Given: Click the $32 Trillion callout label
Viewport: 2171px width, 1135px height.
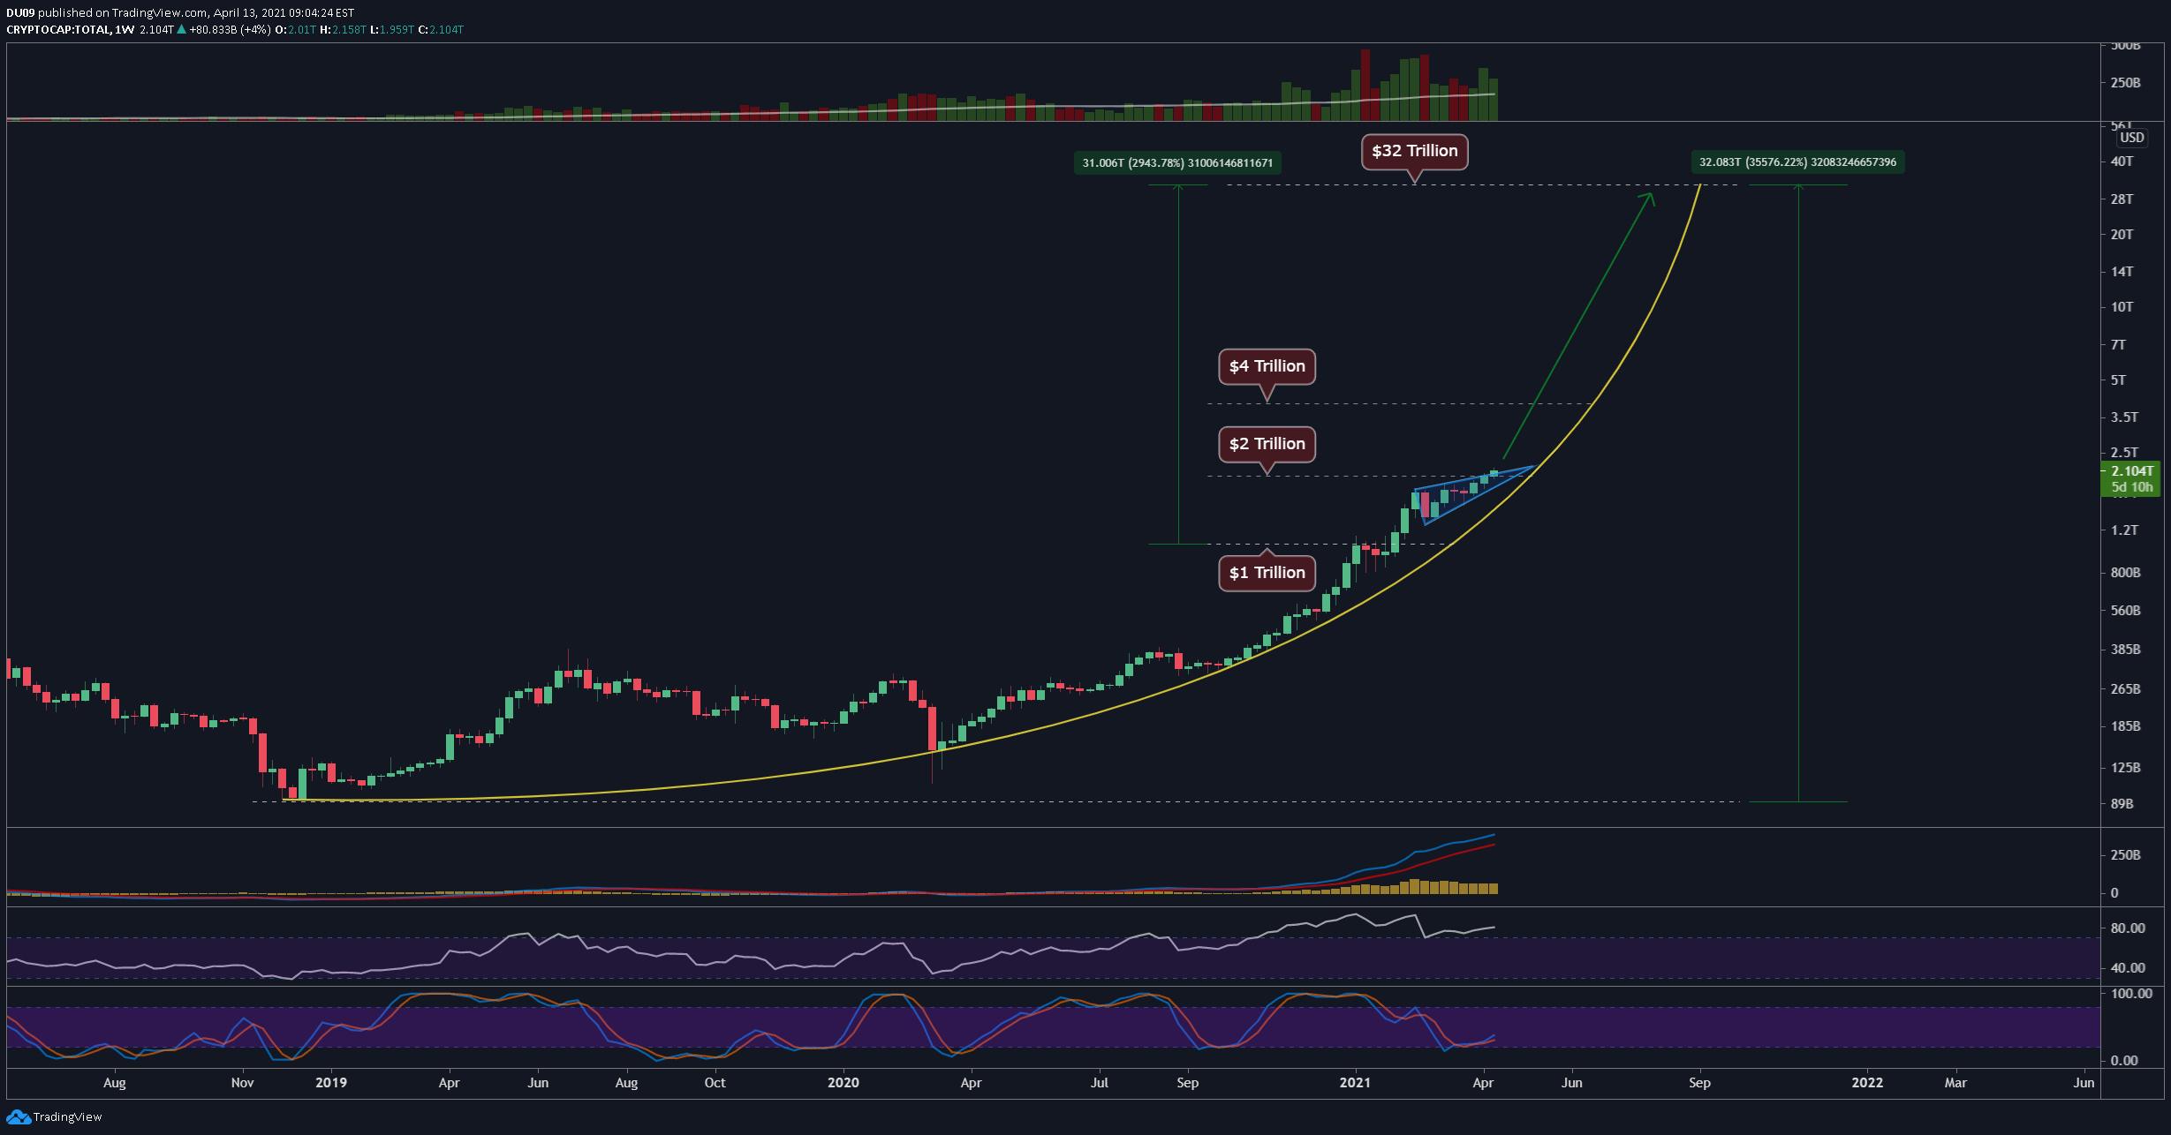Looking at the screenshot, I should (1414, 151).
